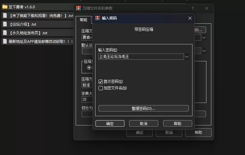Click WinRAR icon in 压缩文件名和参数 title bar

pos(78,8)
